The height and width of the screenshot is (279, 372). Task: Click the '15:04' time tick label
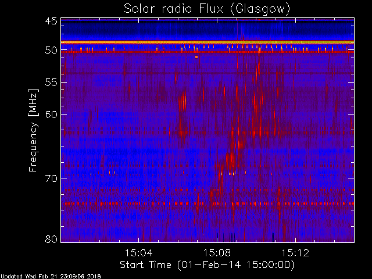tap(138, 253)
